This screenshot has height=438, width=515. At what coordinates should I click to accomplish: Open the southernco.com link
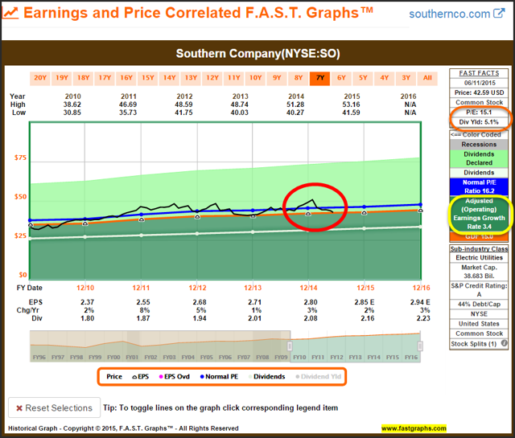pyautogui.click(x=449, y=14)
